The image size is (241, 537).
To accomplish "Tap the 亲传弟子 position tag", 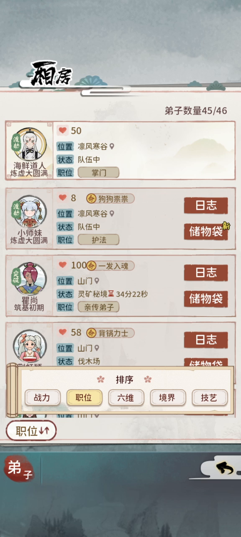I will (98, 307).
